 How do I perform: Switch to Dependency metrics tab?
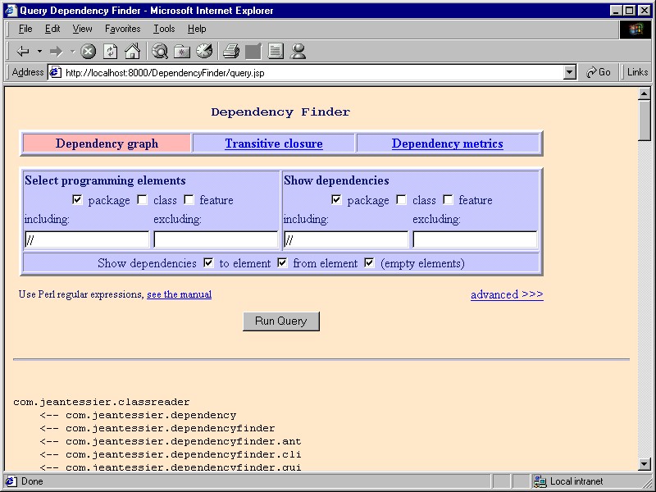click(447, 143)
